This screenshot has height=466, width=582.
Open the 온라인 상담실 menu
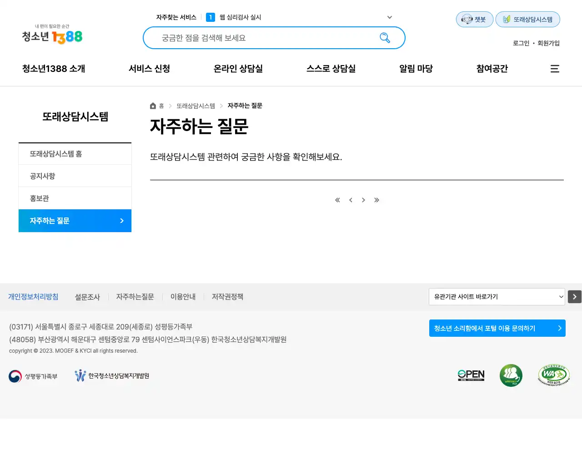tap(238, 69)
